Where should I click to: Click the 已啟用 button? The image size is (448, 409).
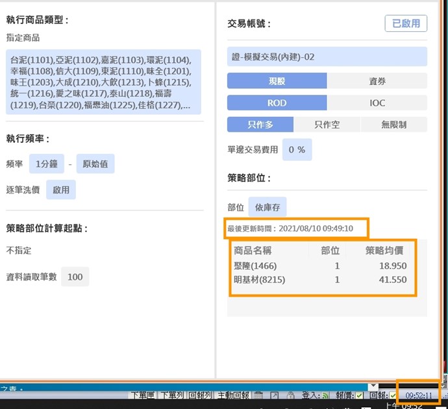coord(406,23)
